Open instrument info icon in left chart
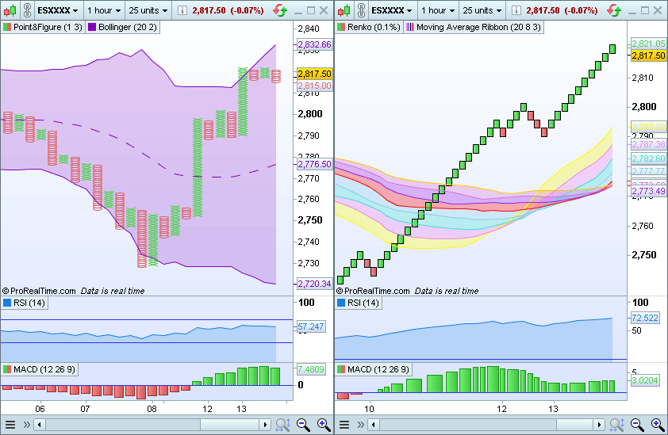Image resolution: width=668 pixels, height=435 pixels. pos(183,10)
